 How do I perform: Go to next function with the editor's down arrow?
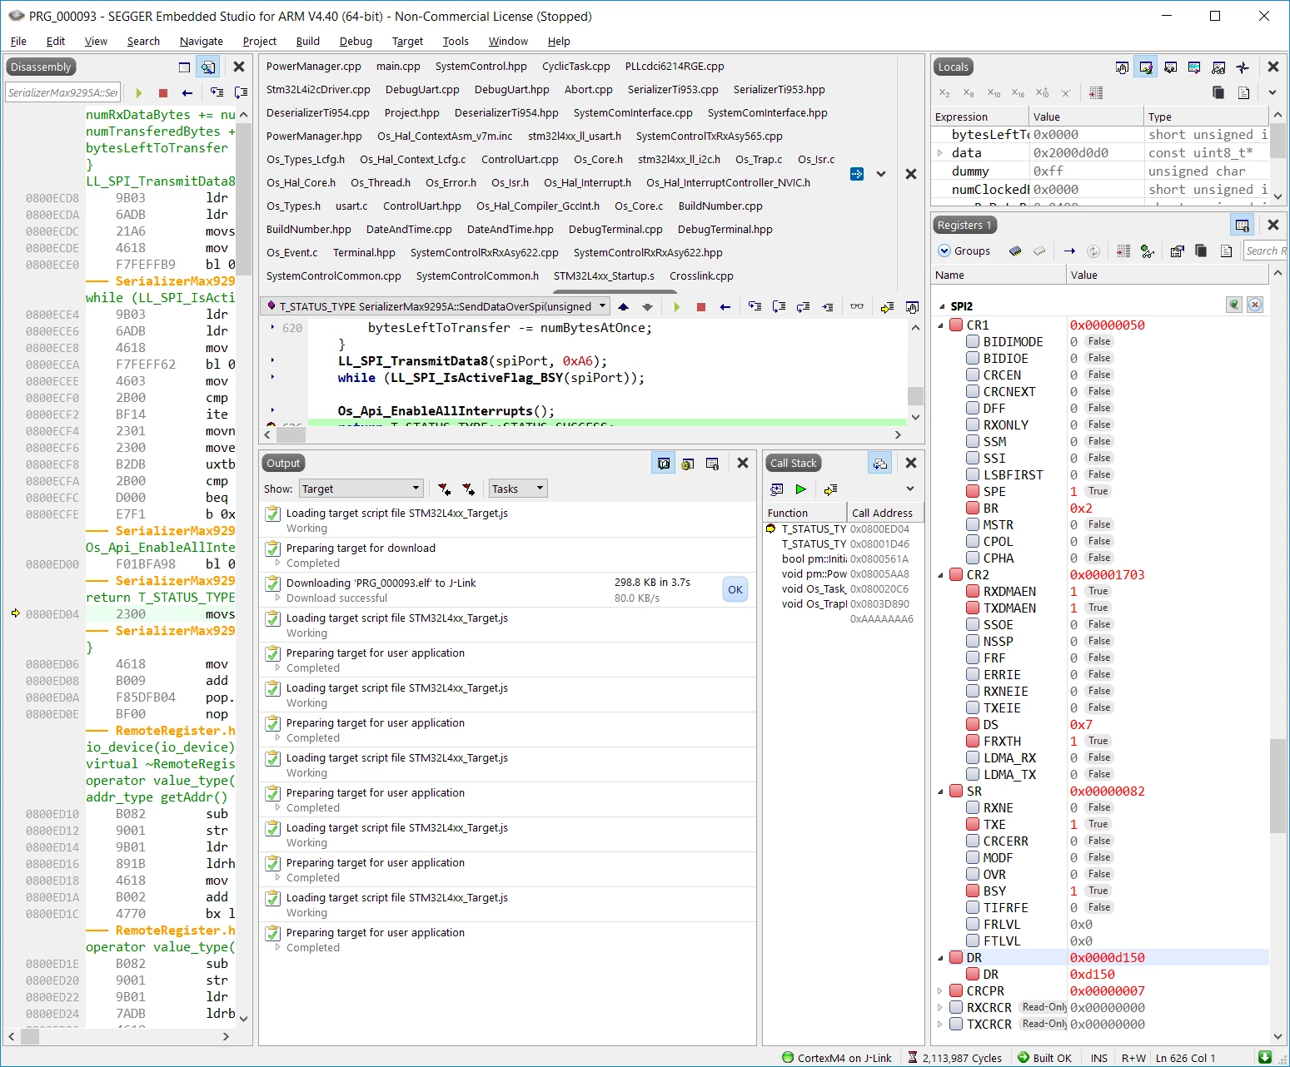click(x=647, y=307)
